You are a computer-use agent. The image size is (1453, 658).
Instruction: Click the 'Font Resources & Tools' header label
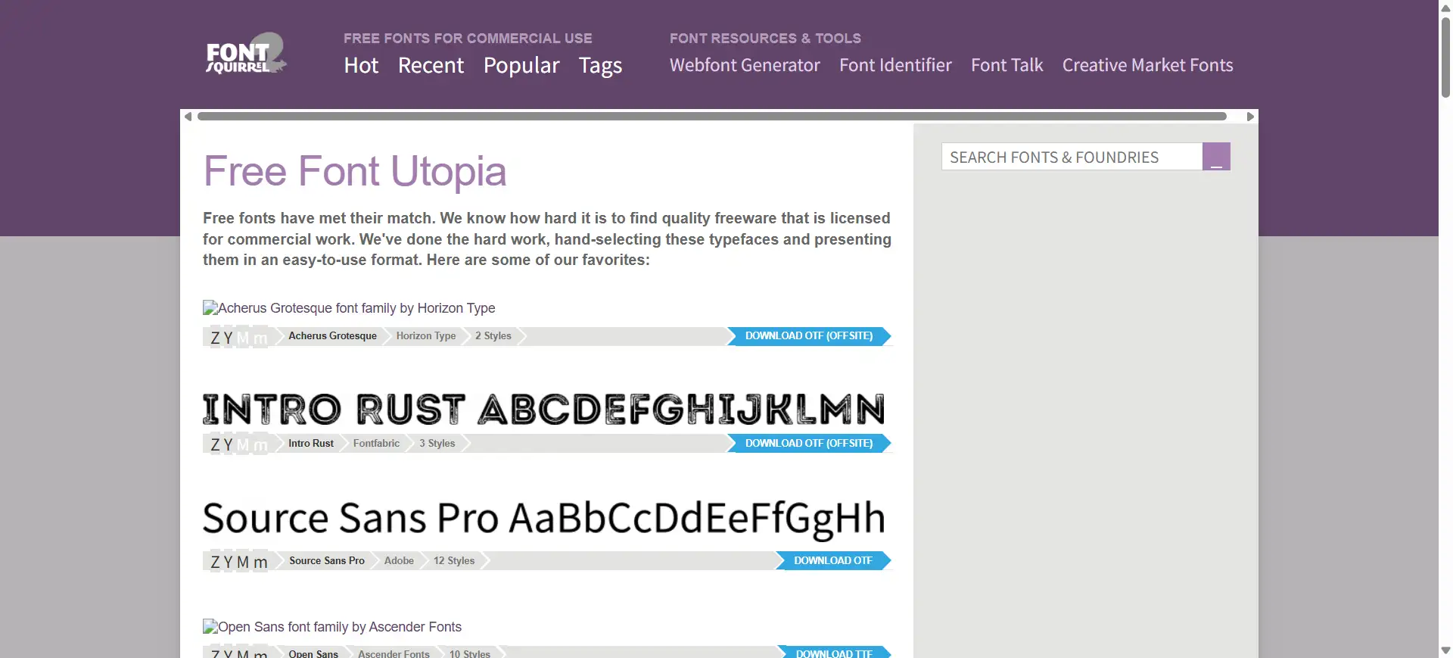point(765,38)
